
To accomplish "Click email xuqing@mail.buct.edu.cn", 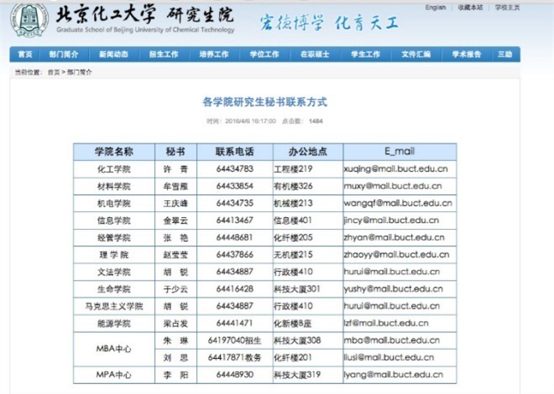I will coord(395,168).
